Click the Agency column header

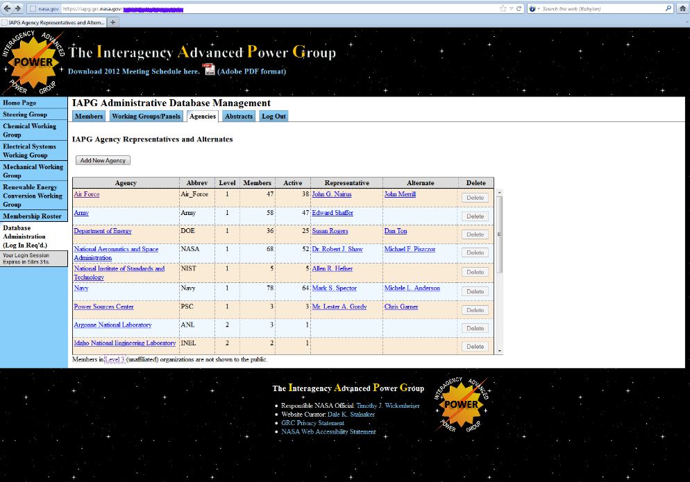[x=126, y=182]
